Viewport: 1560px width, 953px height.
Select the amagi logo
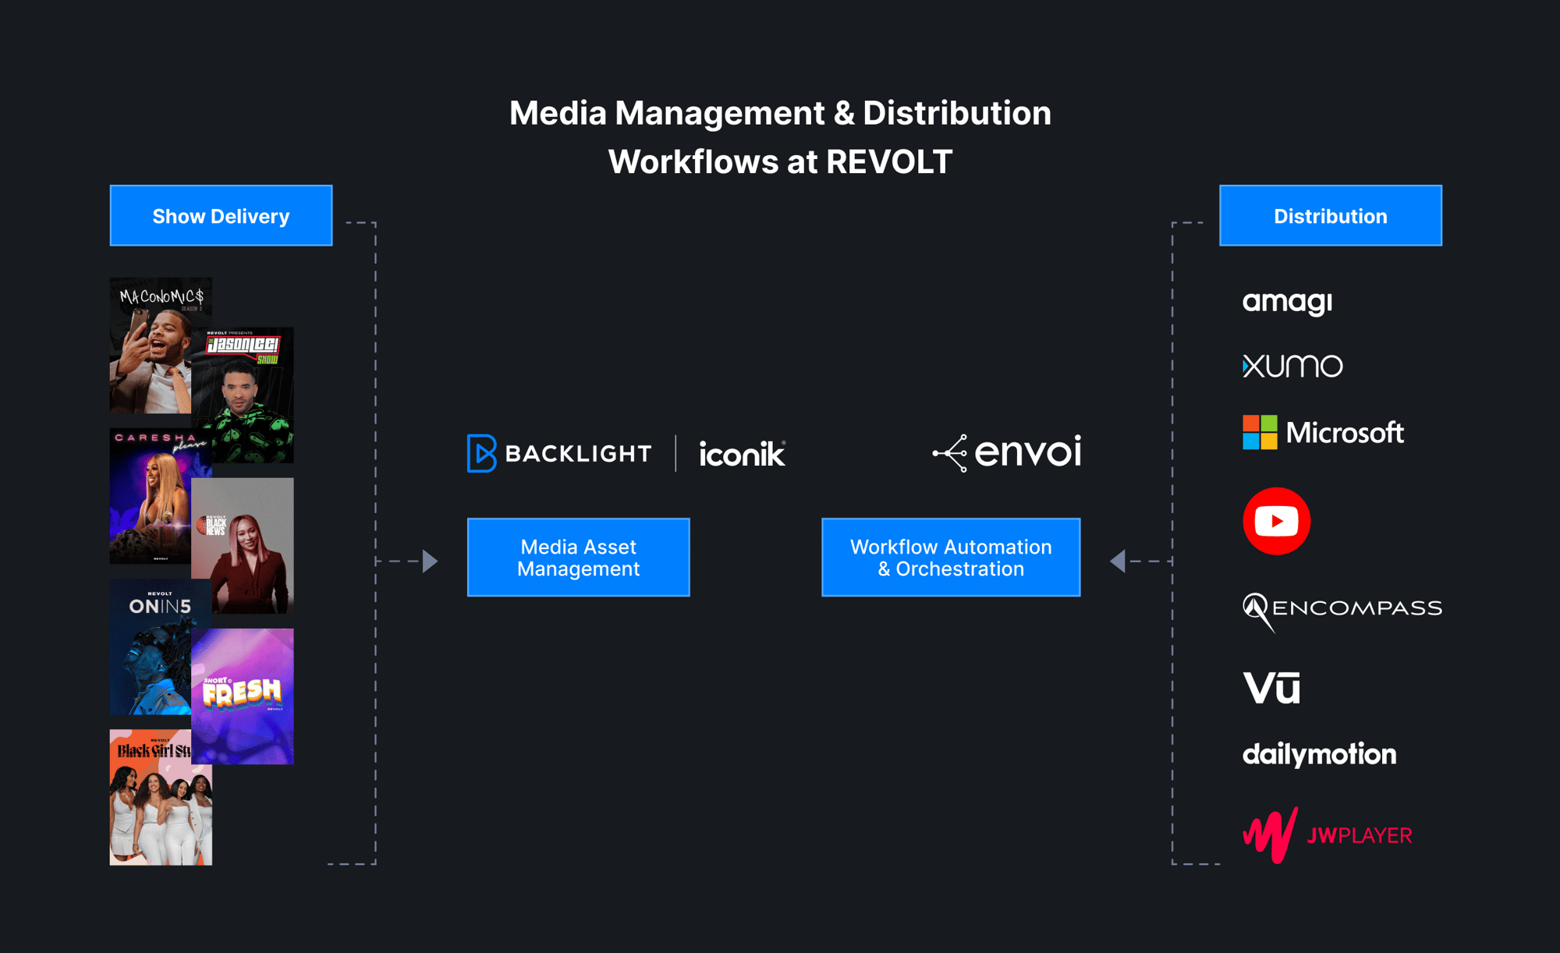coord(1287,302)
